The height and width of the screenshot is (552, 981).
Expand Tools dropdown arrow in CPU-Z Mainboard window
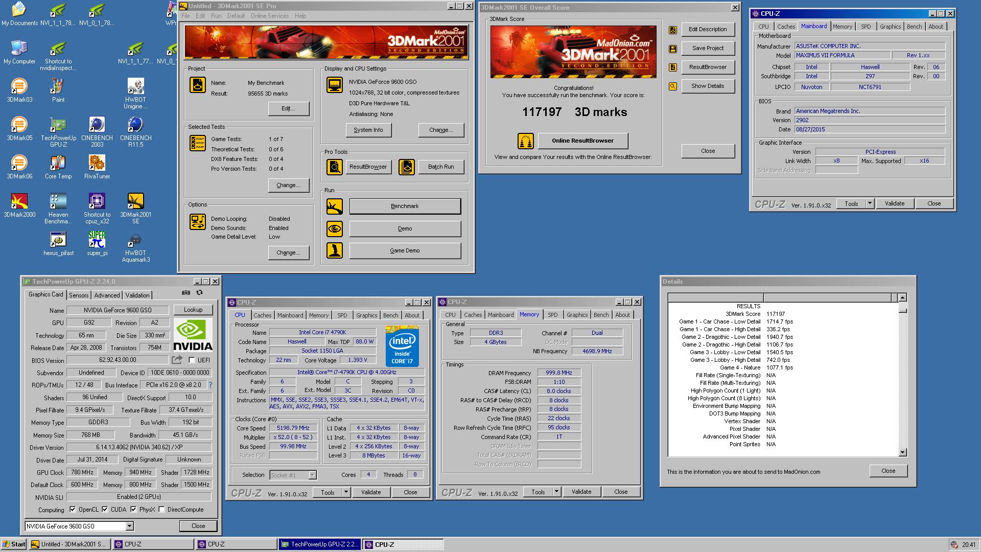click(x=870, y=203)
